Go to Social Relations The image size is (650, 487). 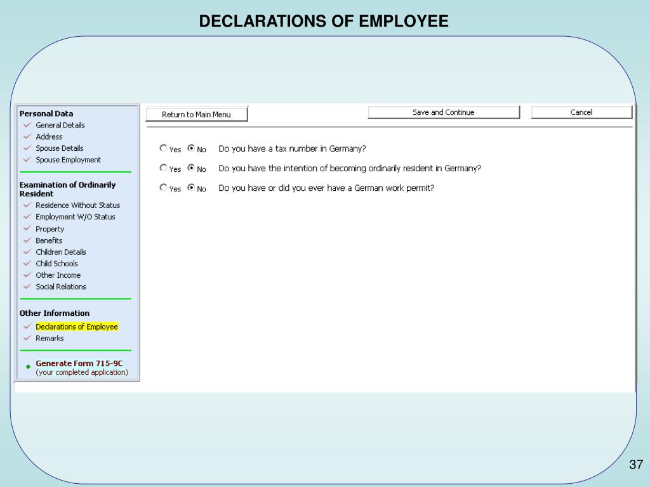click(61, 287)
